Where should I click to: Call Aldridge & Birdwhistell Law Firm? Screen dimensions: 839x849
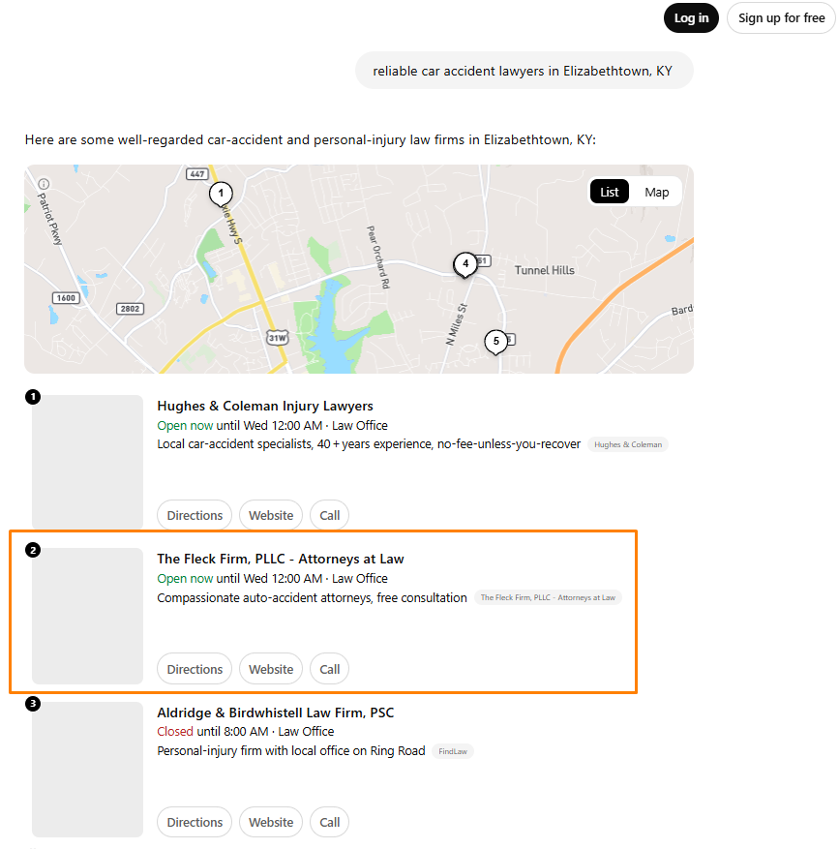pos(329,823)
